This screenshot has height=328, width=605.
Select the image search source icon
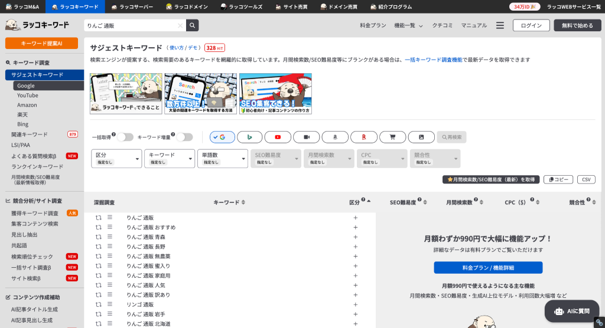click(421, 137)
